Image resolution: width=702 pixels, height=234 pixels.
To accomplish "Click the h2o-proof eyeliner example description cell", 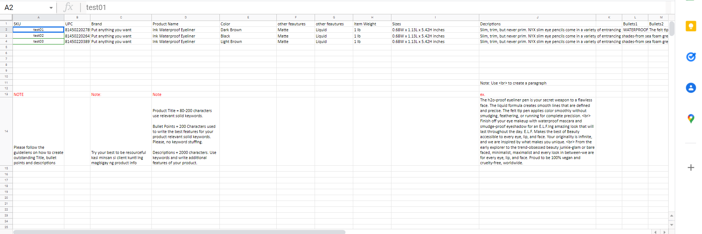I will click(537, 132).
